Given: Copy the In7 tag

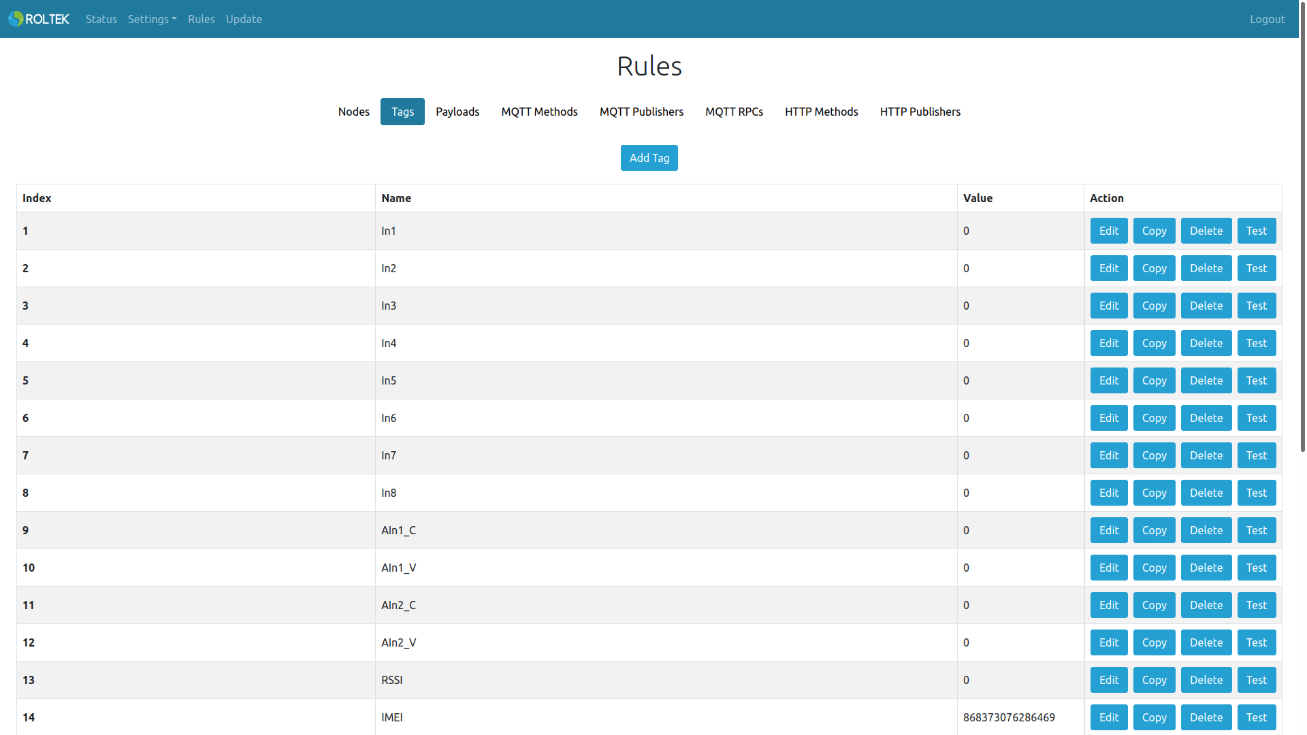Looking at the screenshot, I should tap(1154, 455).
